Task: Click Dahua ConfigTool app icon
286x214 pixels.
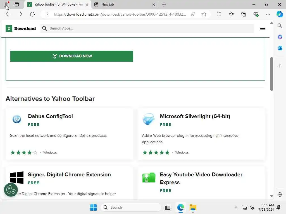Action: tap(16, 119)
